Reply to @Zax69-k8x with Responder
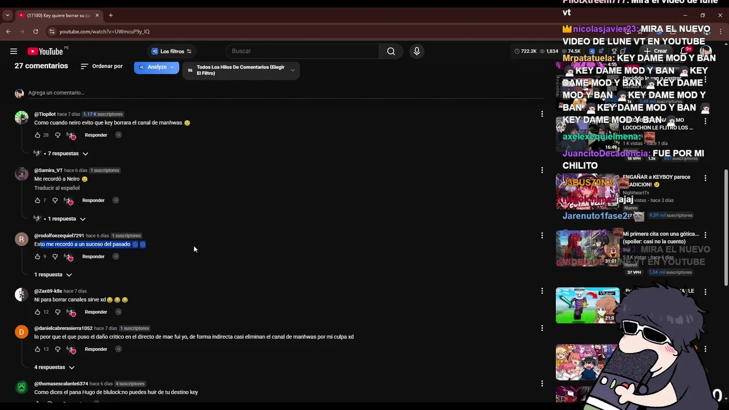 96,312
